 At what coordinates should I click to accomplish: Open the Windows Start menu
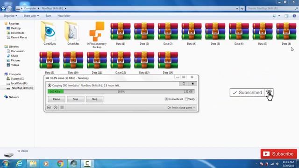pos(6,164)
